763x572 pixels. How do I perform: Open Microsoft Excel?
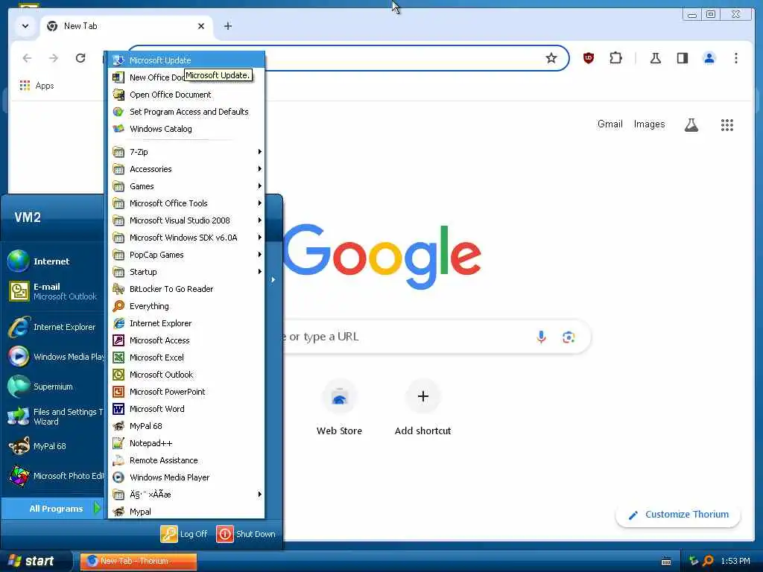[186, 357]
